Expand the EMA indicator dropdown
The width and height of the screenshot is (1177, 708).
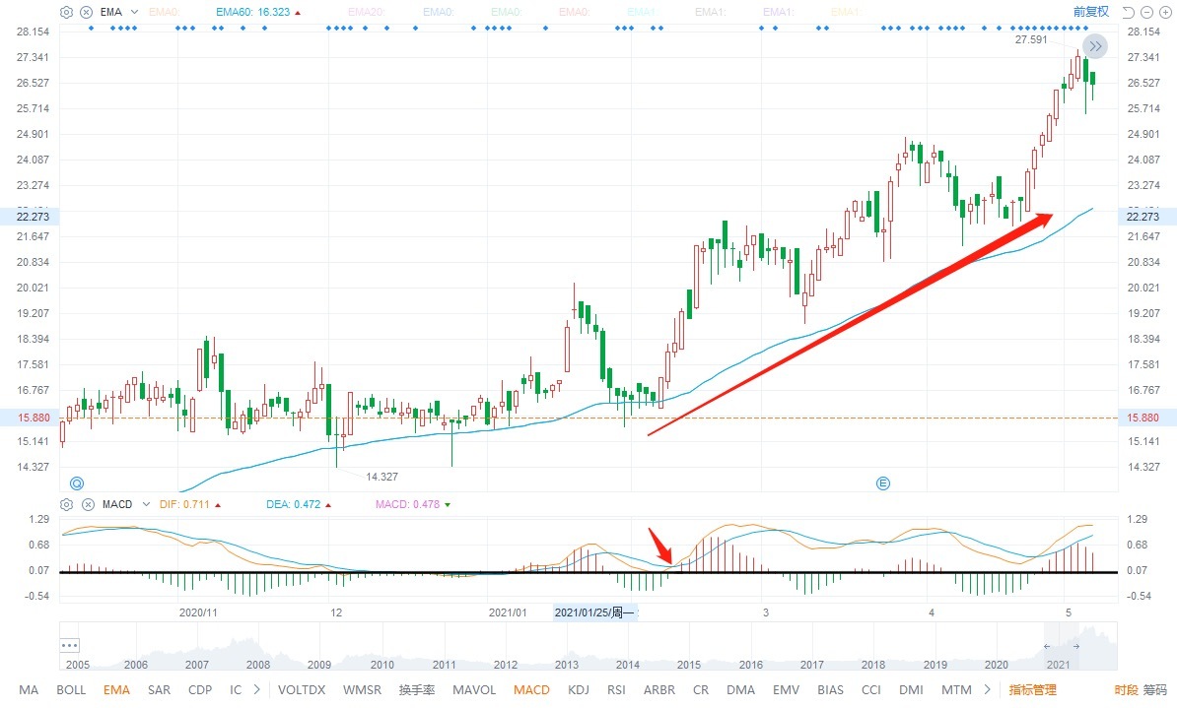[x=135, y=12]
